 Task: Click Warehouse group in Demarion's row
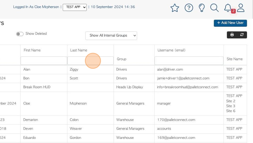click(125, 120)
